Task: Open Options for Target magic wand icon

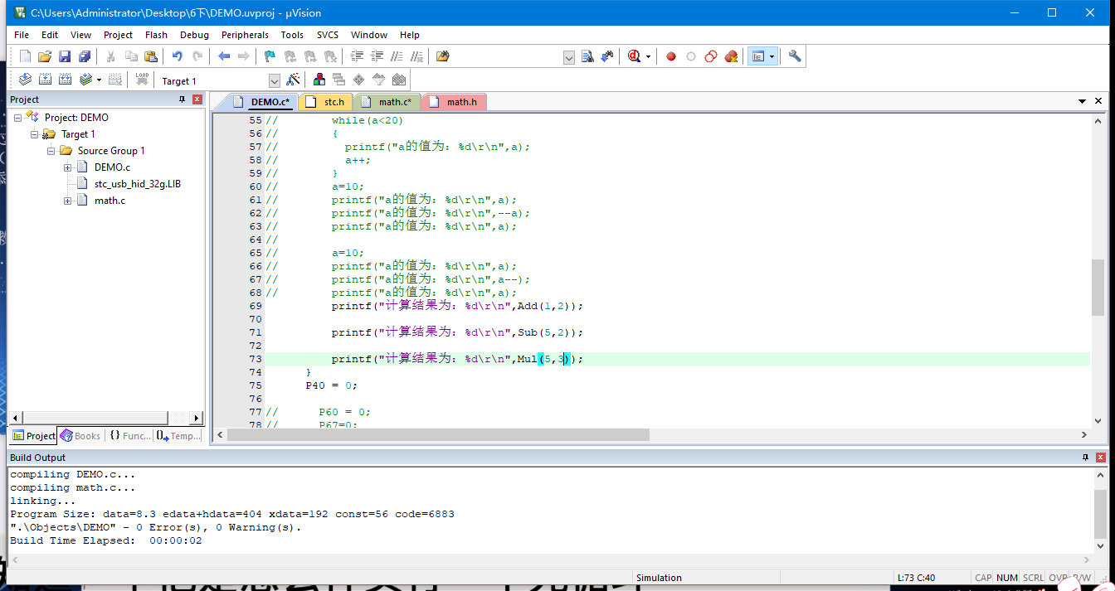Action: 293,80
